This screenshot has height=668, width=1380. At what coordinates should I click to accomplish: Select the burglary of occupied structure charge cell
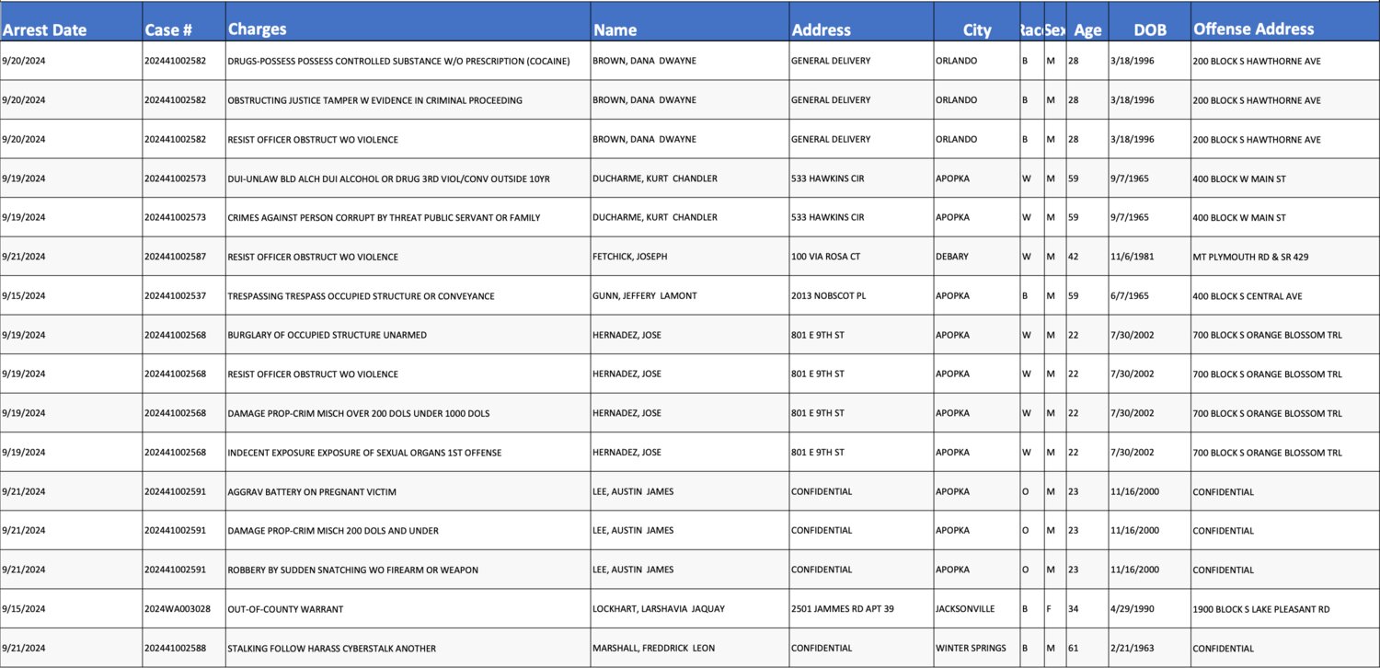[x=408, y=335]
